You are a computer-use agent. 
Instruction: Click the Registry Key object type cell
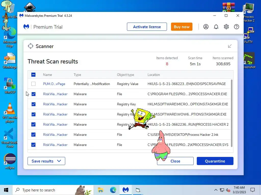click(x=126, y=104)
